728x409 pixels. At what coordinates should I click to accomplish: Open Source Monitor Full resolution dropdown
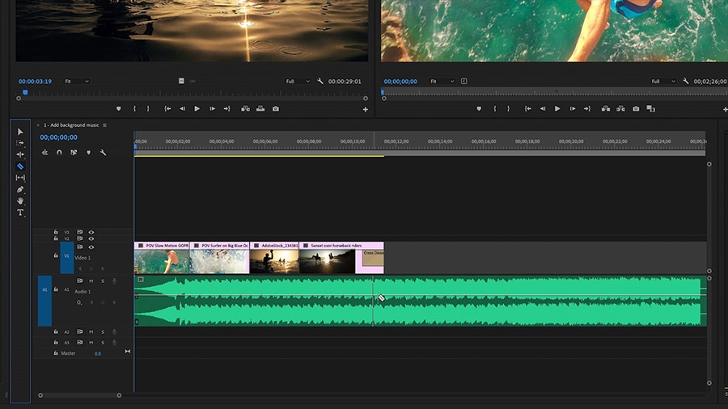click(x=298, y=81)
